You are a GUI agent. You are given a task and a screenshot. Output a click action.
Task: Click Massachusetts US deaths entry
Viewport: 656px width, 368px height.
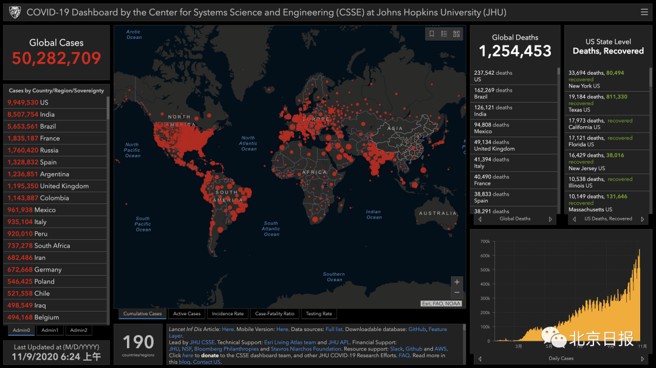pyautogui.click(x=607, y=203)
